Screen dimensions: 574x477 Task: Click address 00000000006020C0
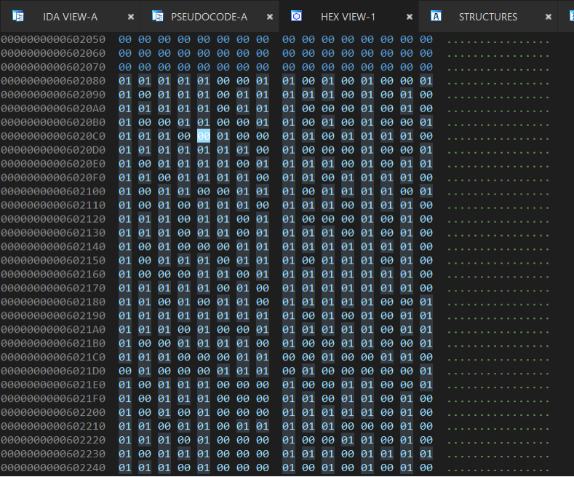click(53, 136)
